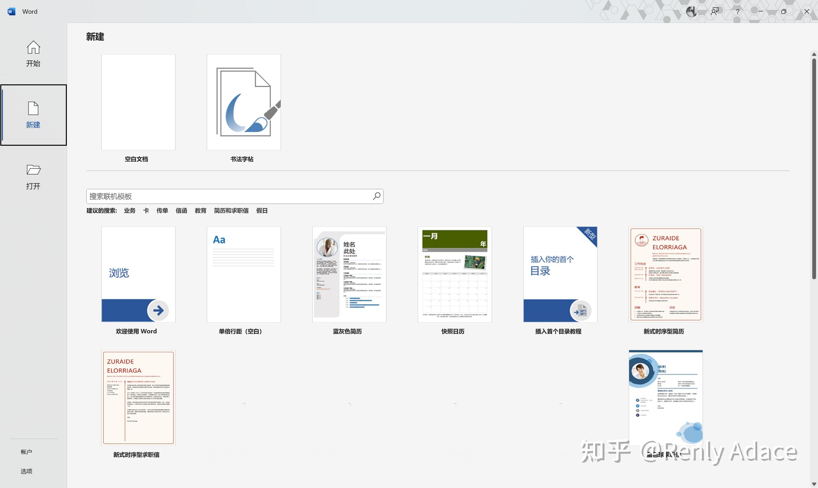Image resolution: width=818 pixels, height=488 pixels.
Task: Click the vertical scrollbar thumb
Action: coord(814,169)
